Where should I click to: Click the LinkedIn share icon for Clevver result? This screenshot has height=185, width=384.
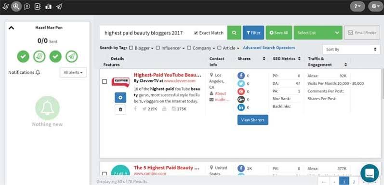(x=241, y=107)
